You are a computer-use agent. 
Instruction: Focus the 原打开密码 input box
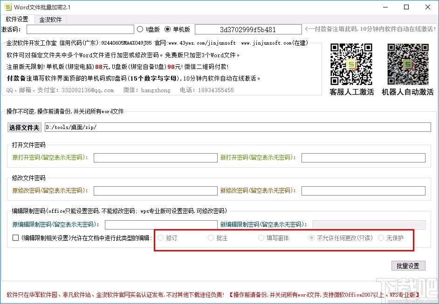tap(155, 158)
